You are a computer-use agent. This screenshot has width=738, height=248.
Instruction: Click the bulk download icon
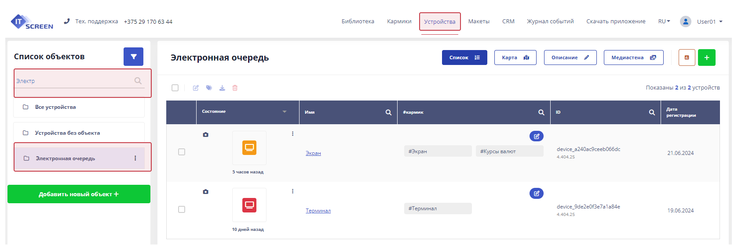(222, 88)
